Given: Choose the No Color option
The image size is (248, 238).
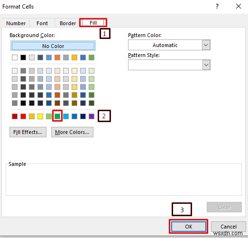Looking at the screenshot, I should tap(53, 46).
